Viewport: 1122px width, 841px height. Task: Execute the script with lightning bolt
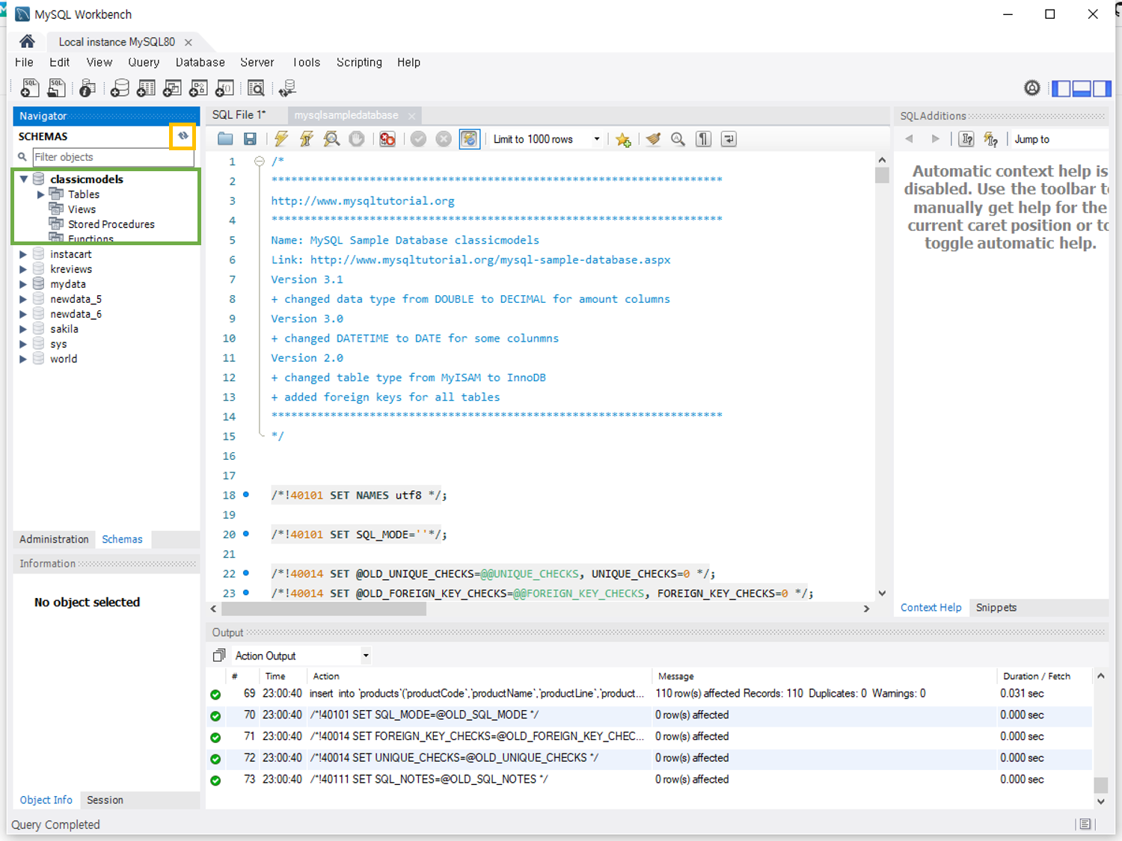tap(281, 139)
